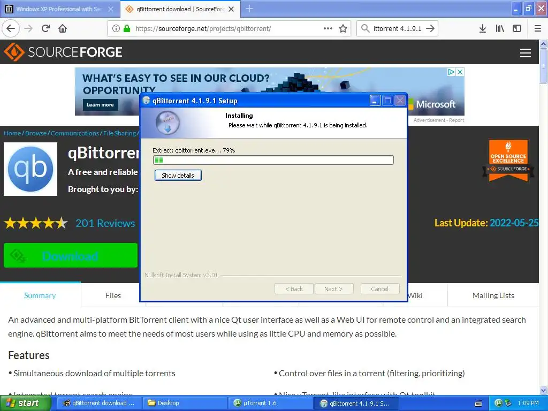Open the SourceForge site hamburger menu
This screenshot has height=411, width=548.
point(526,53)
